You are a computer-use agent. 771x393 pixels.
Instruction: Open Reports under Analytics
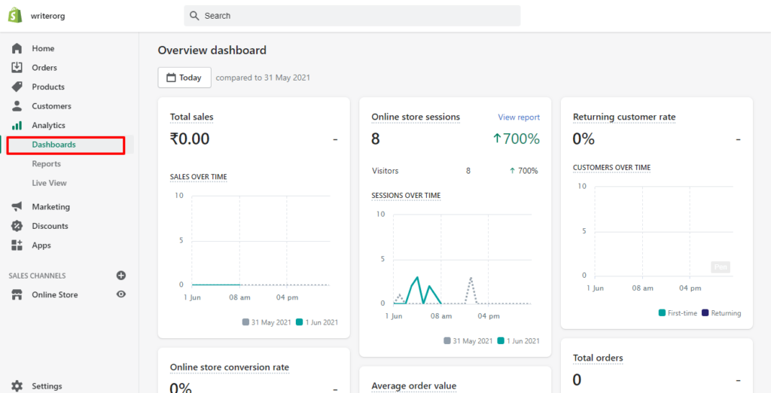click(46, 164)
